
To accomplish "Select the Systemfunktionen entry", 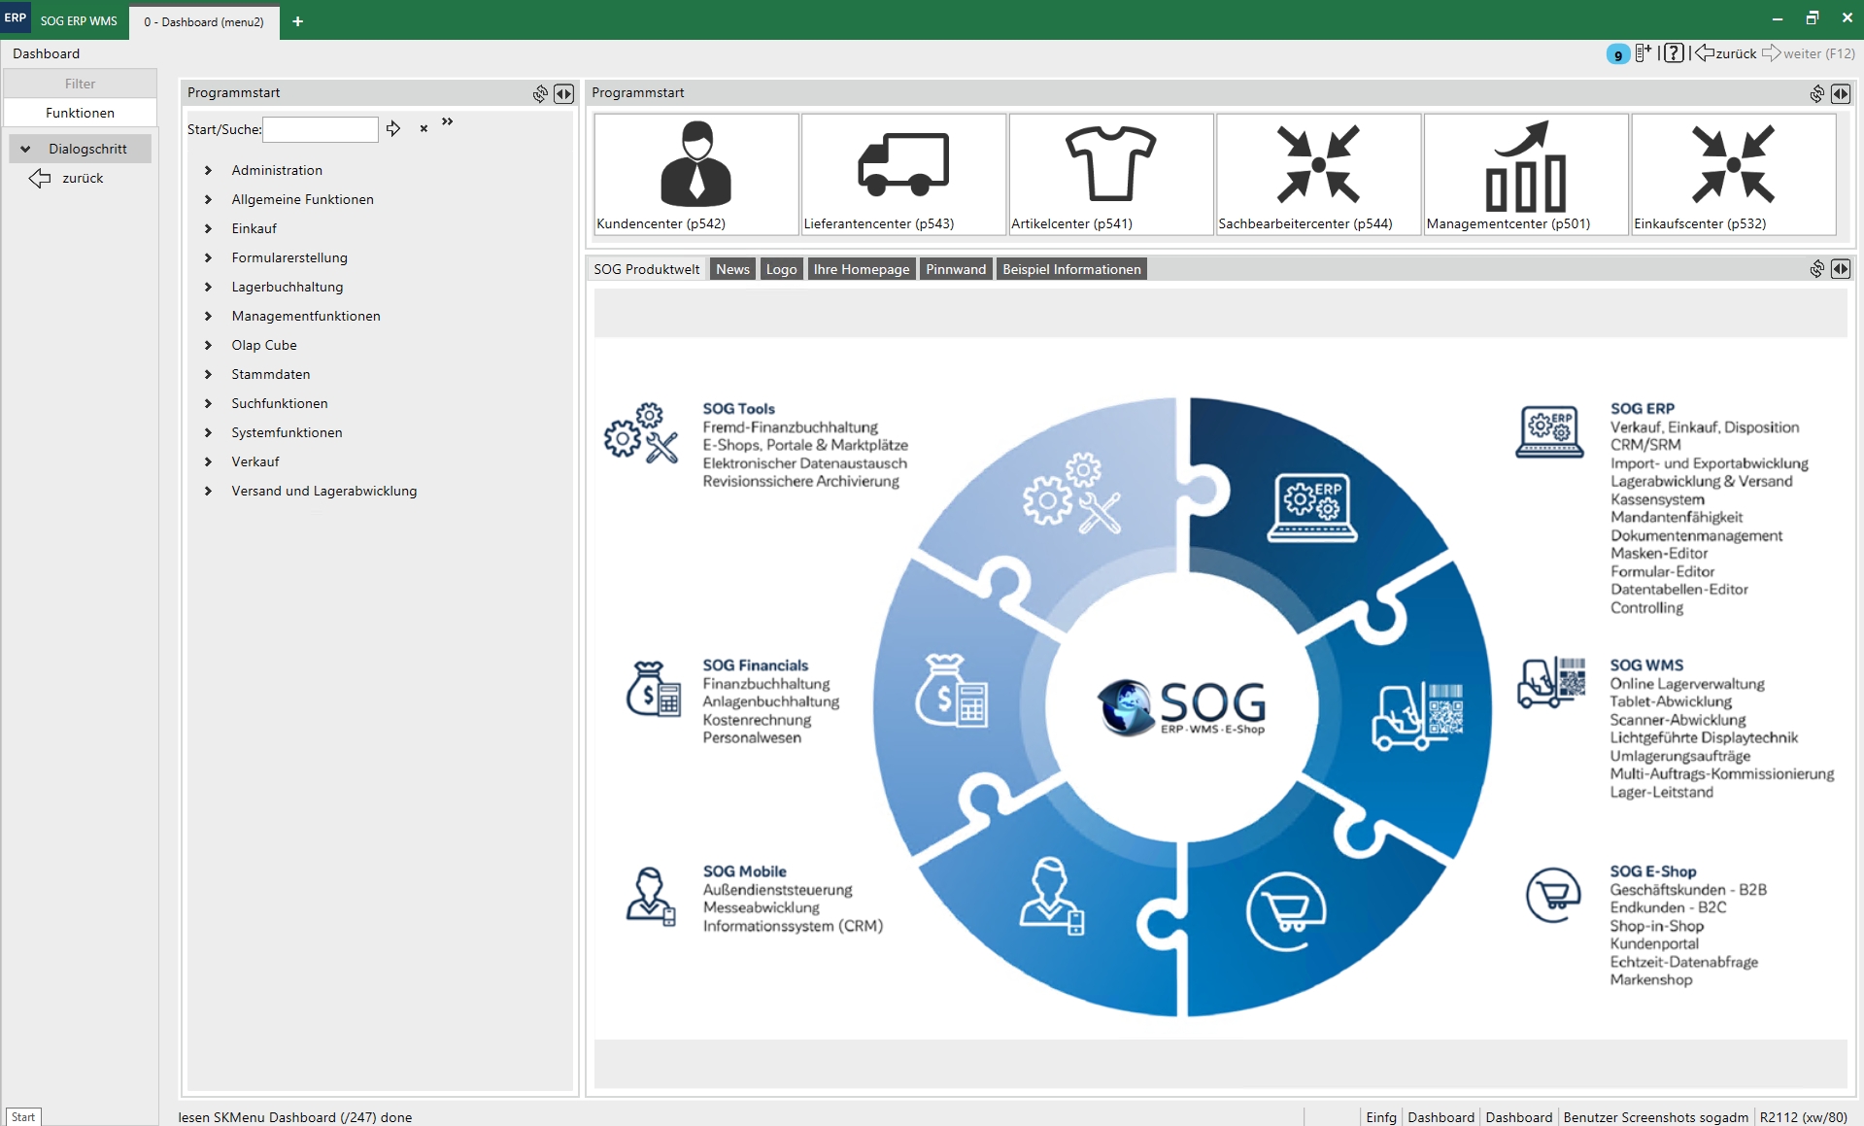I will 287,432.
